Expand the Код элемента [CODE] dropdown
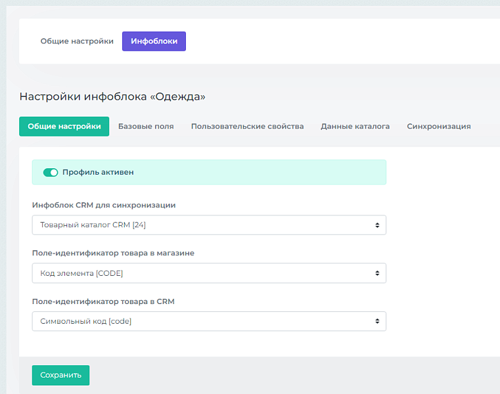500x394 pixels. (x=204, y=273)
